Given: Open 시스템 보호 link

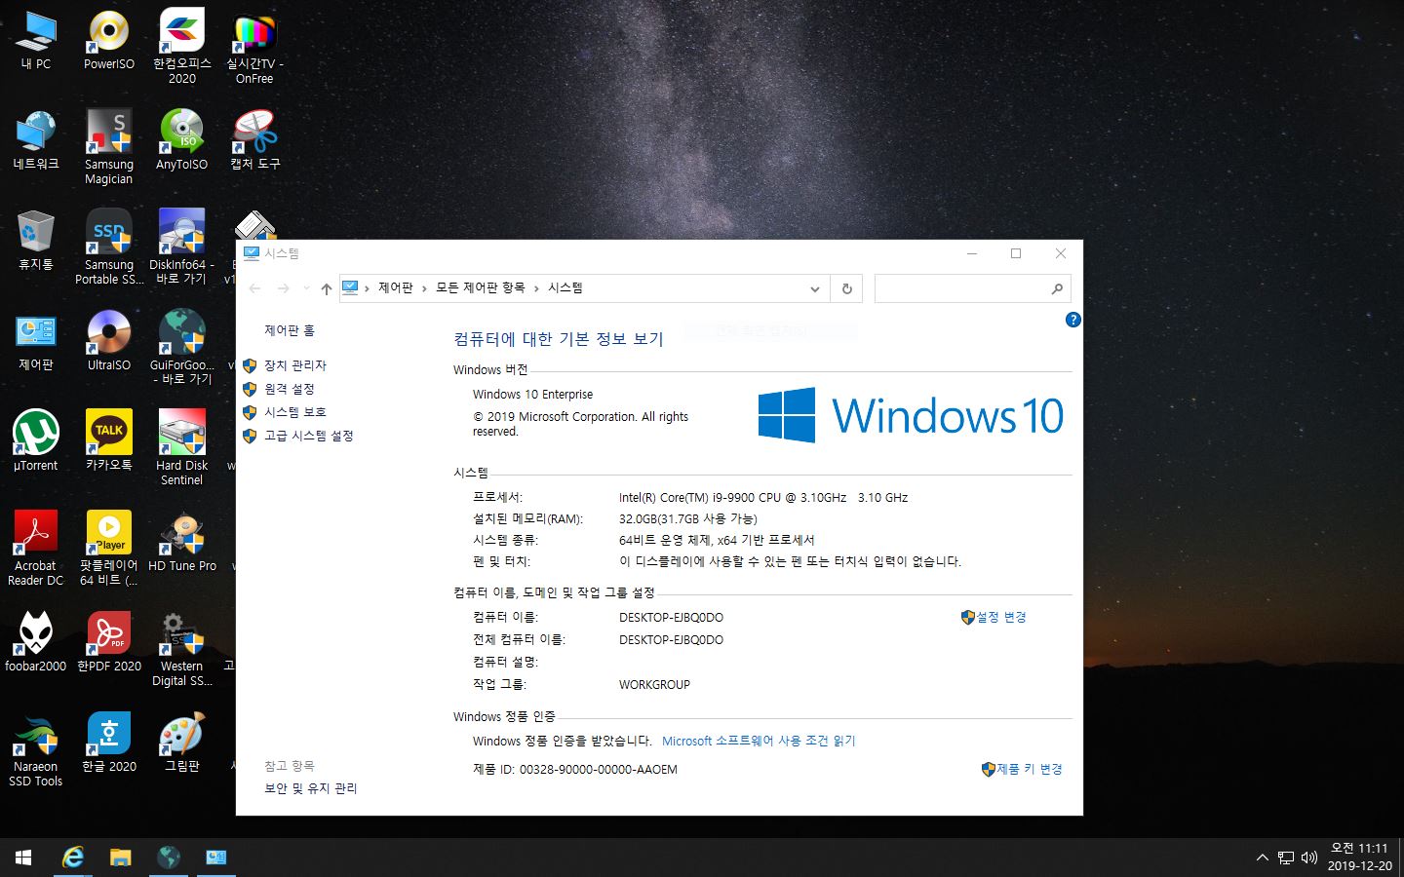Looking at the screenshot, I should [x=295, y=412].
